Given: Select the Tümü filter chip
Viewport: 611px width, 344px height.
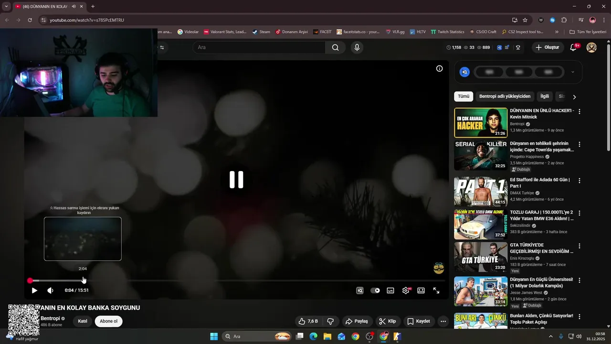Looking at the screenshot, I should [464, 97].
